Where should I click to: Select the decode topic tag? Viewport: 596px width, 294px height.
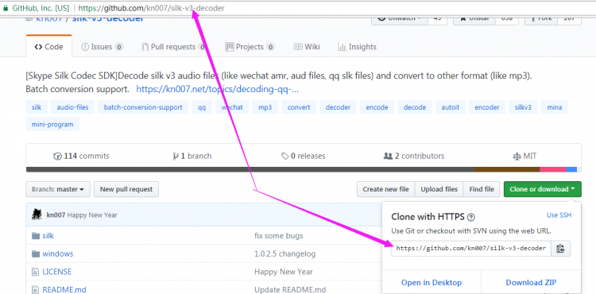[415, 107]
